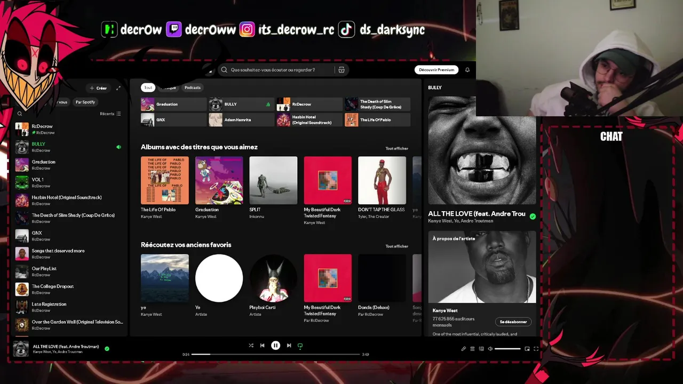Click Tout afficher for Albums avec des titres
The width and height of the screenshot is (683, 384).
click(396, 148)
